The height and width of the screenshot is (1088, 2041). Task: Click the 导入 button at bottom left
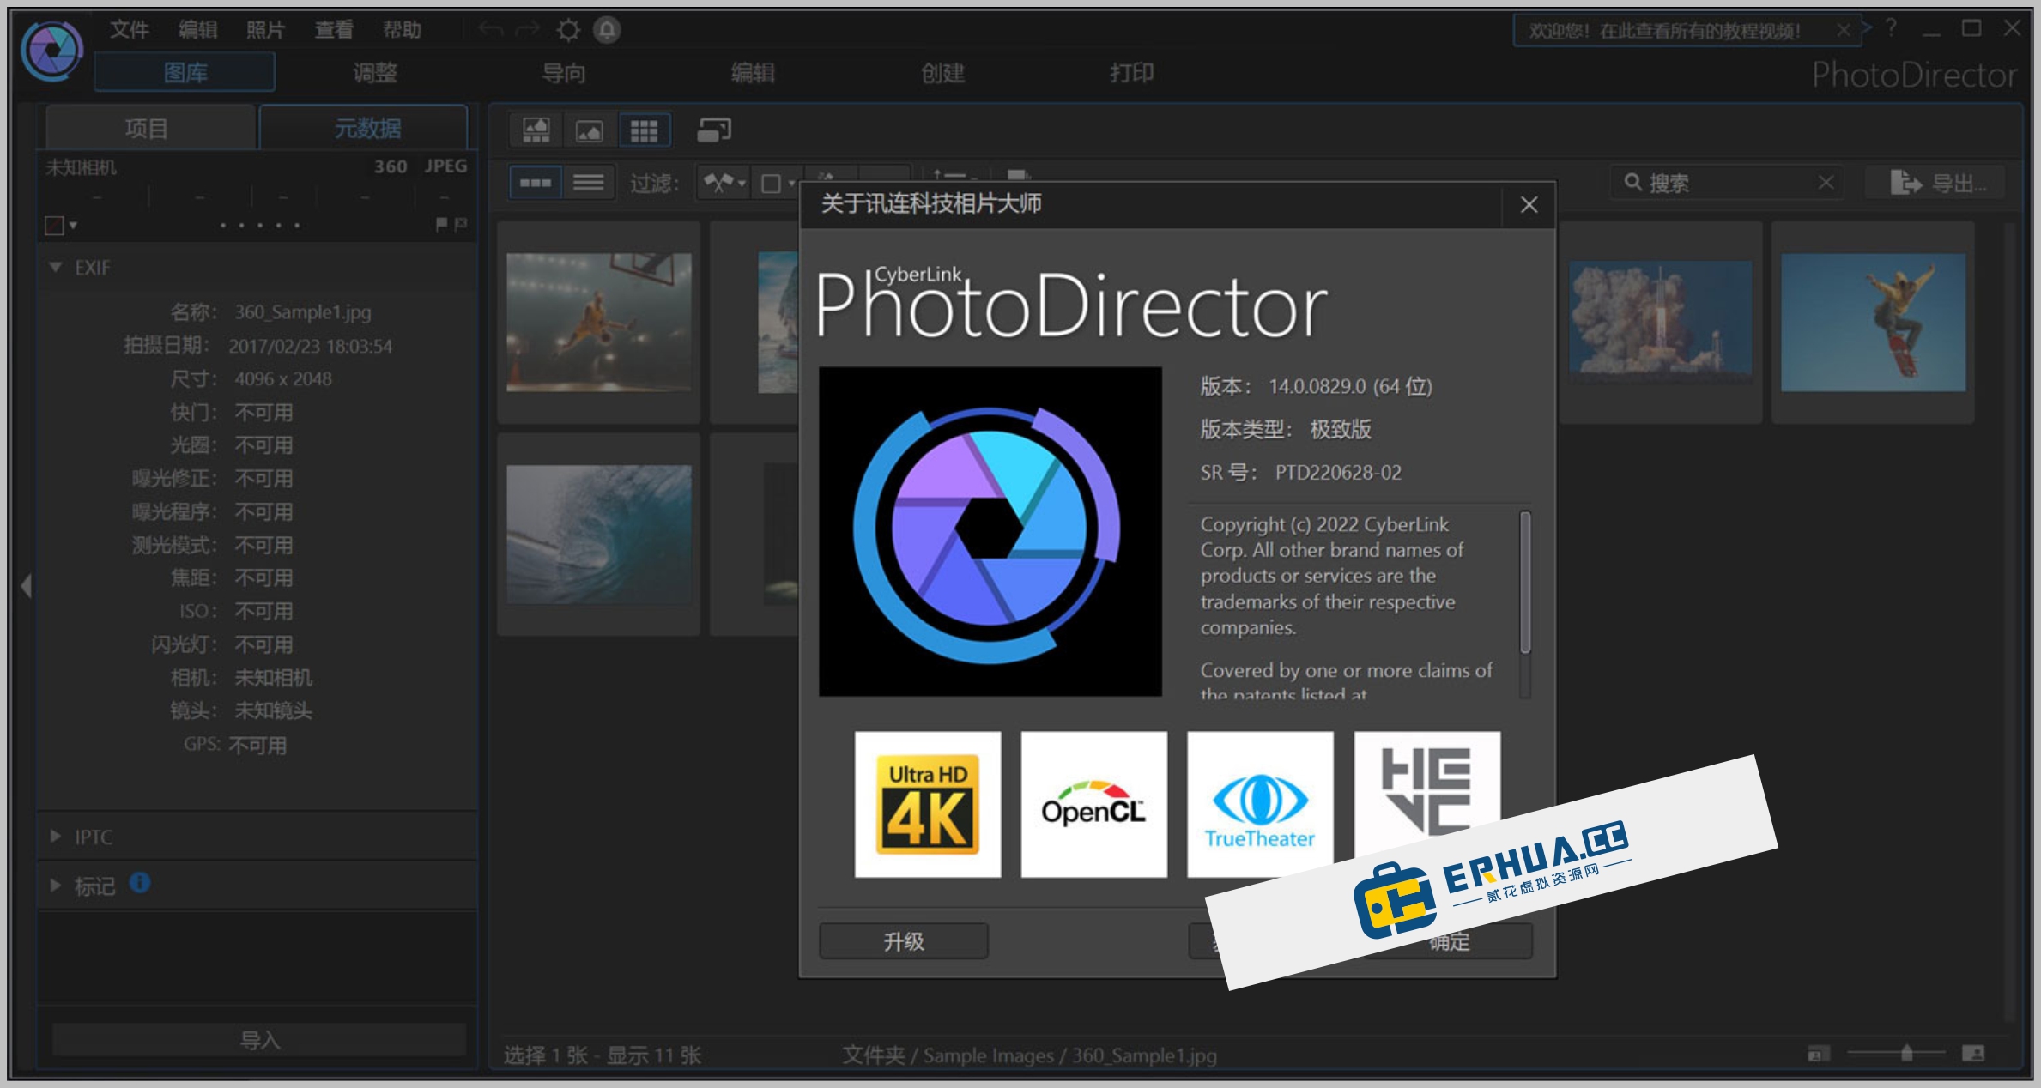257,1039
